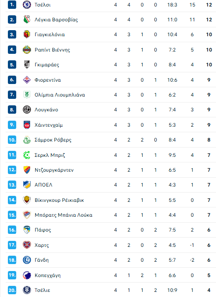Click the position 1 rank badge
216x297 pixels.
point(12,5)
